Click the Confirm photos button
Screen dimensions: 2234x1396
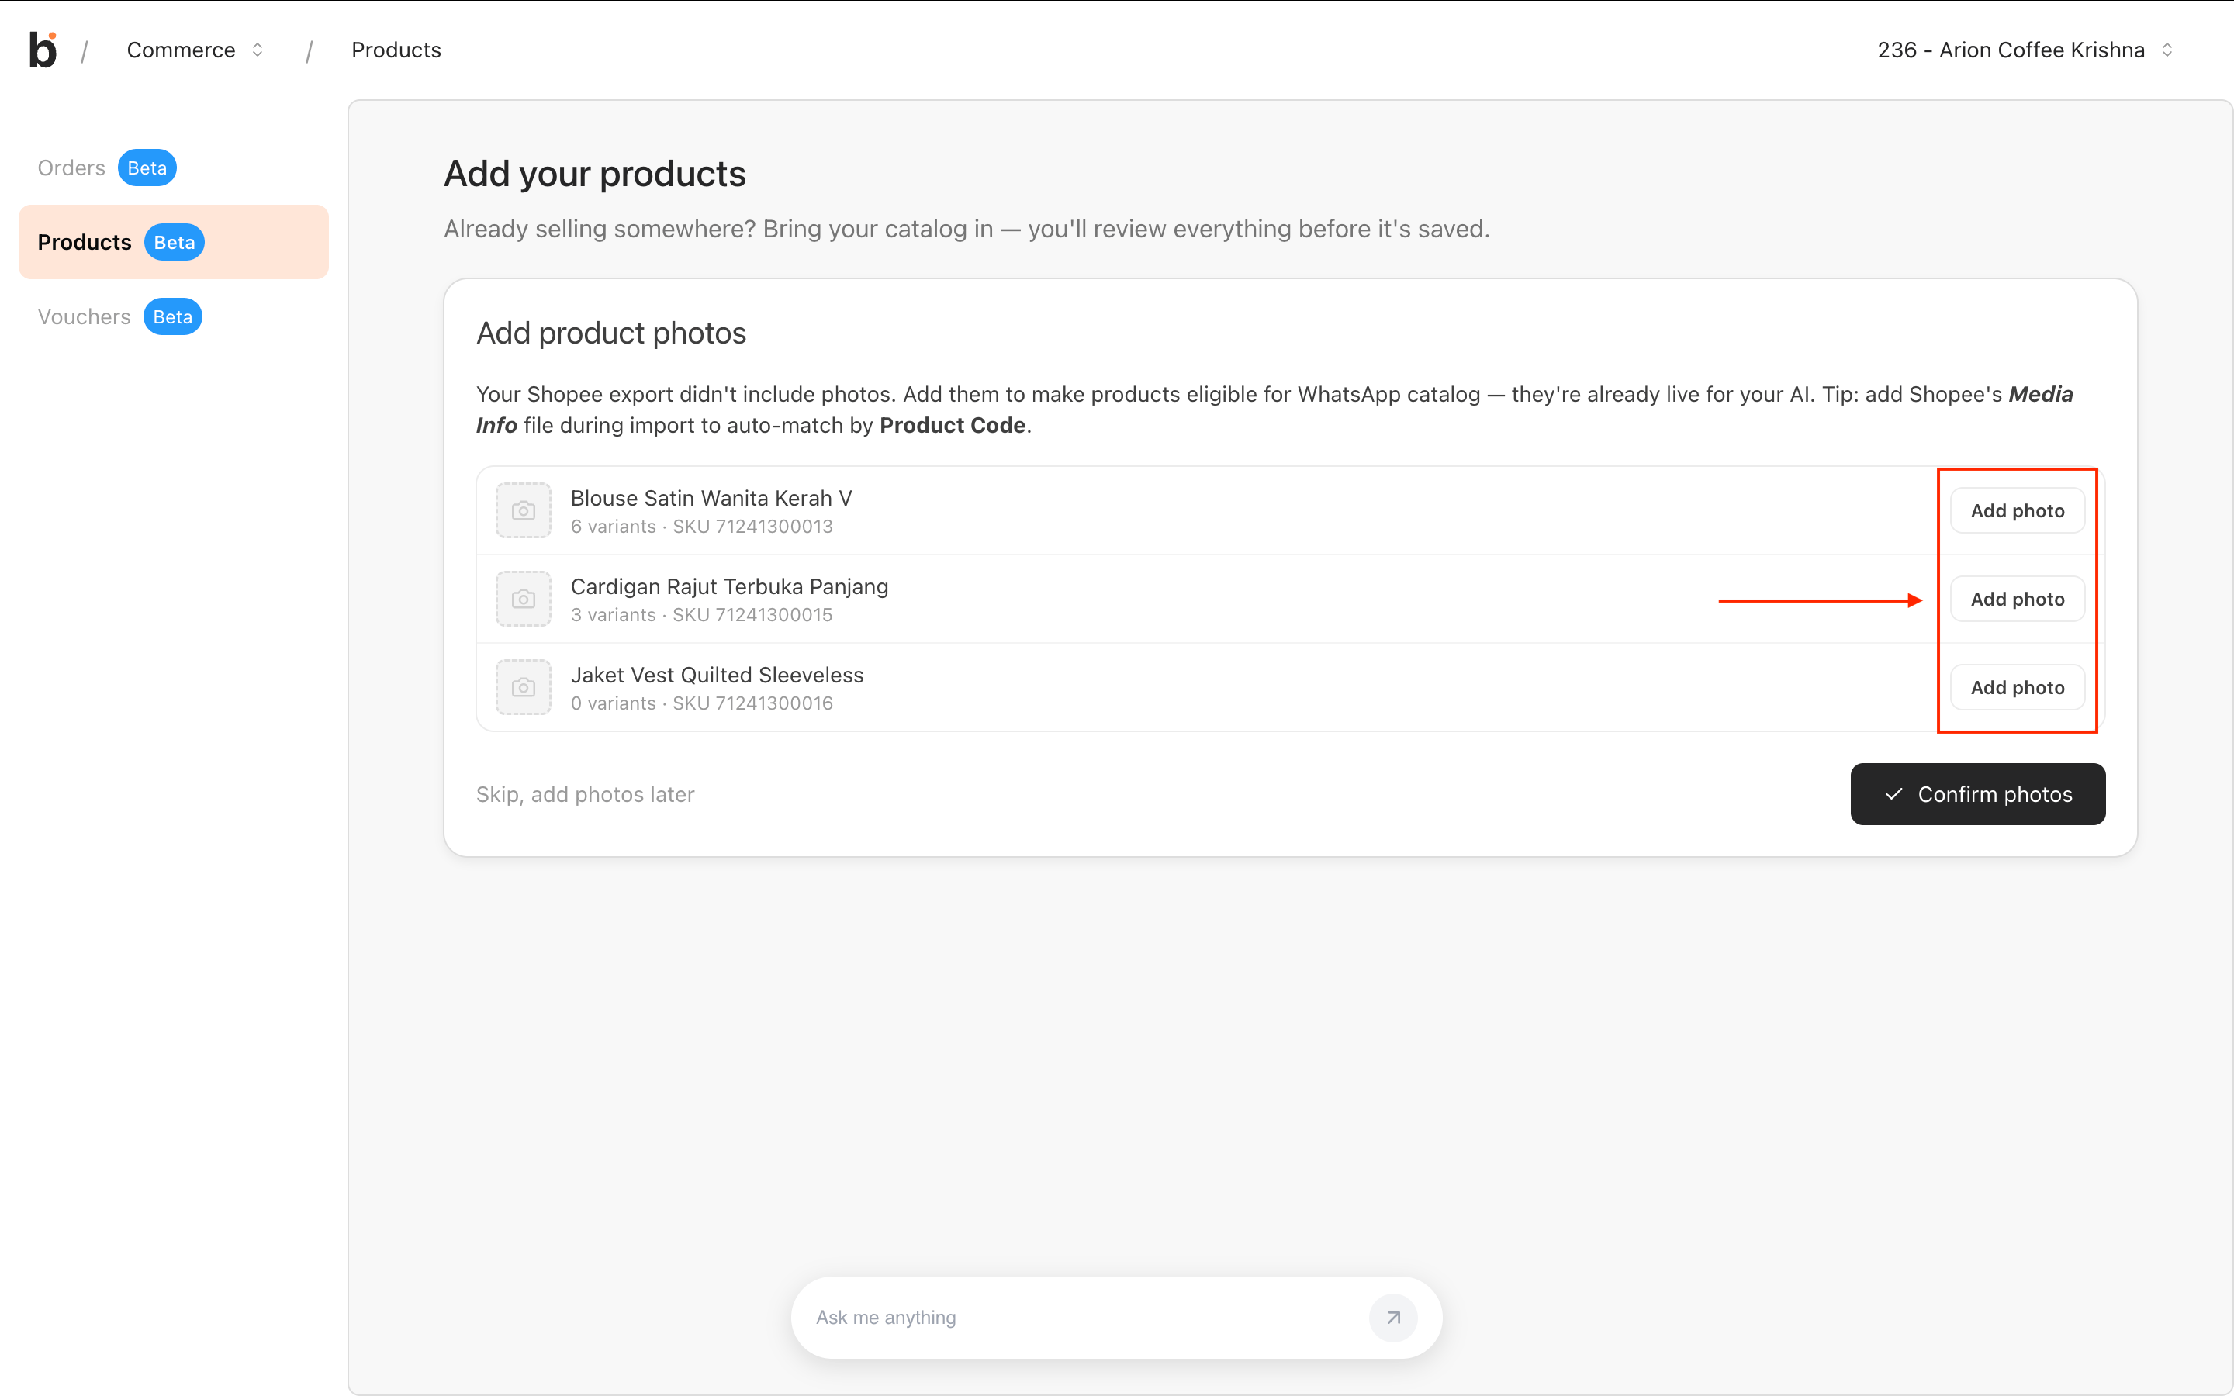(x=1977, y=794)
